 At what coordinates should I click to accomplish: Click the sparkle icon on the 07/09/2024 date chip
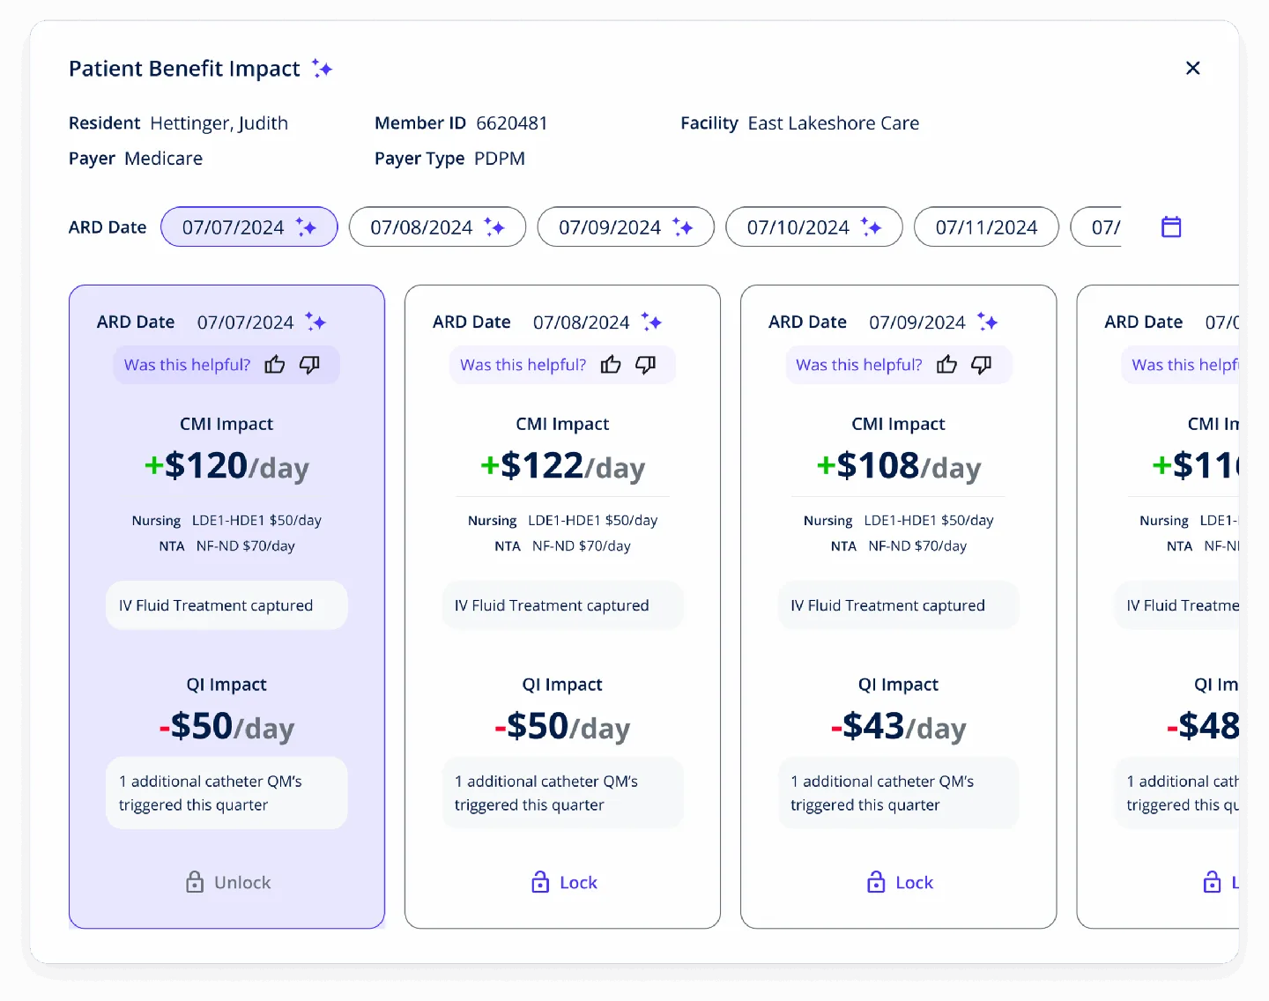[x=683, y=226]
